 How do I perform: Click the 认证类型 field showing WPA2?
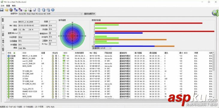(28, 37)
